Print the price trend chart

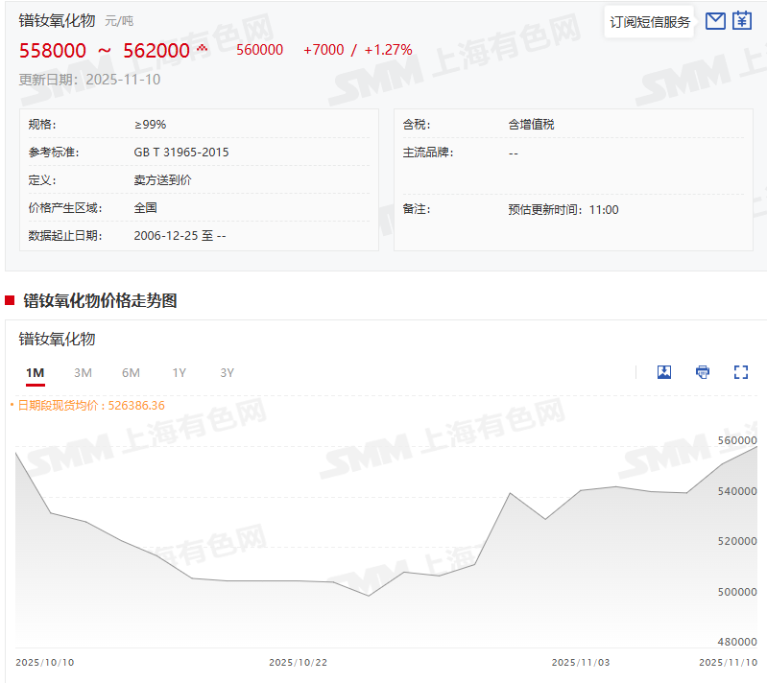(x=703, y=372)
